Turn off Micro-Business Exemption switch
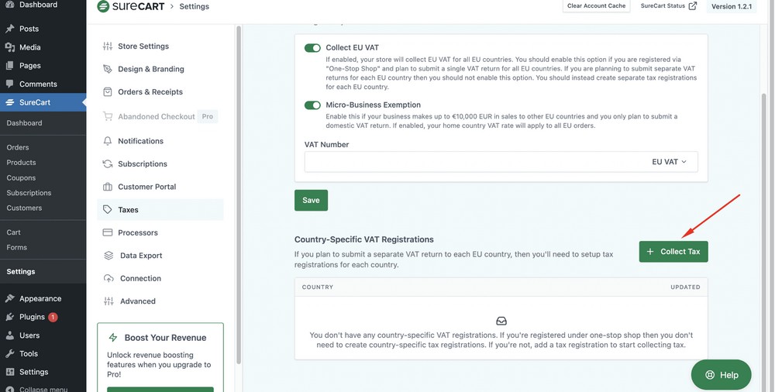 click(x=312, y=105)
